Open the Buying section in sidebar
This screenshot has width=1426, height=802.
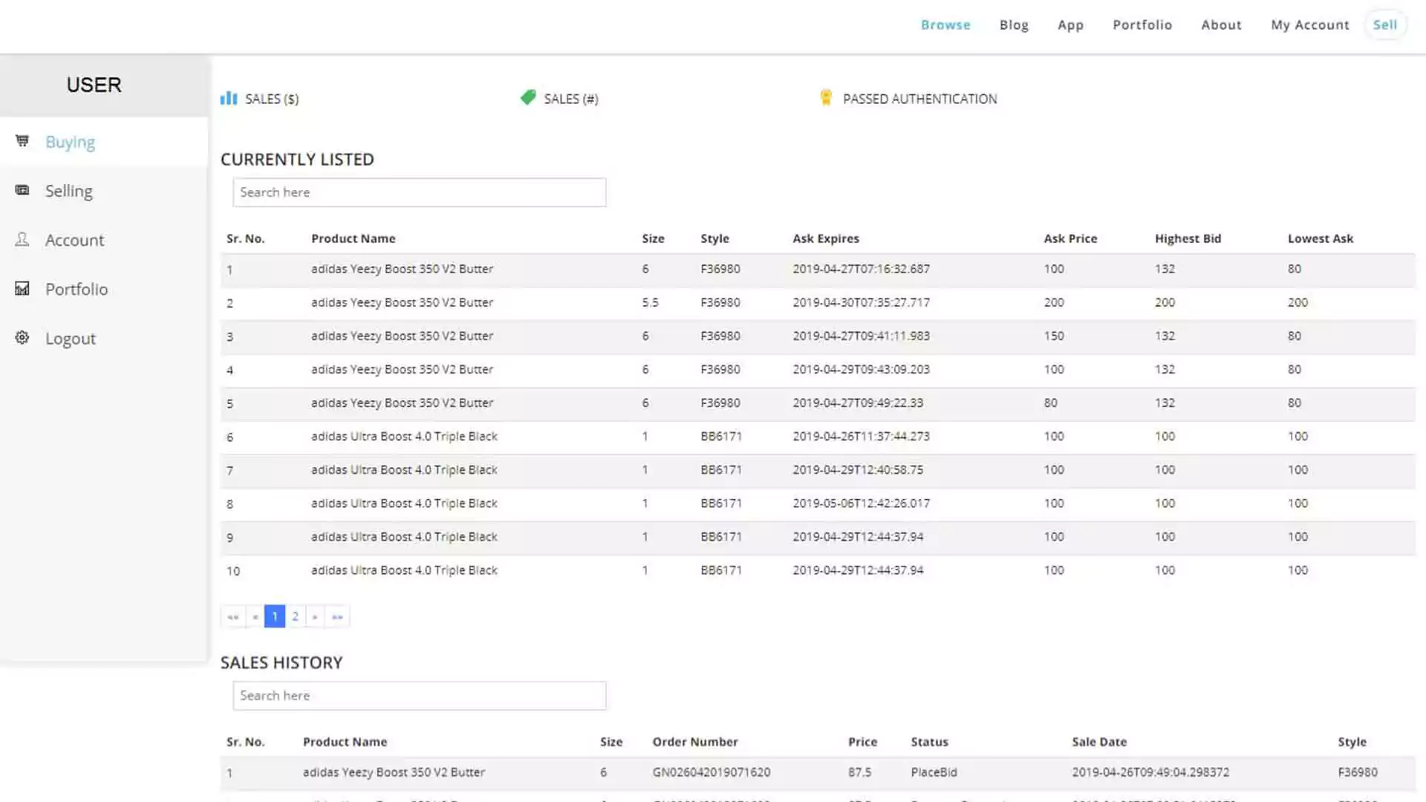[x=104, y=141]
